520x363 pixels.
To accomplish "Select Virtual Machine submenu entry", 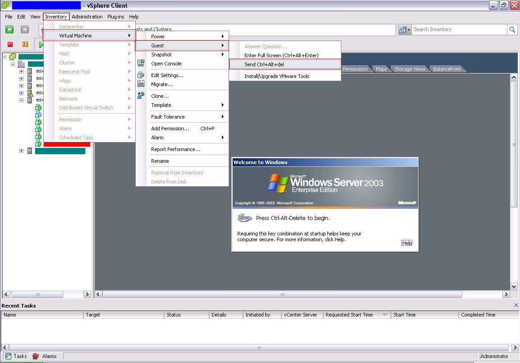I will [x=90, y=36].
